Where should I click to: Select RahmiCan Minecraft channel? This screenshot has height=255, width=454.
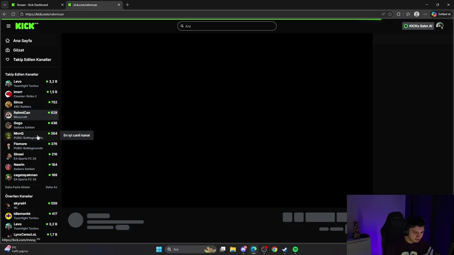pyautogui.click(x=31, y=114)
